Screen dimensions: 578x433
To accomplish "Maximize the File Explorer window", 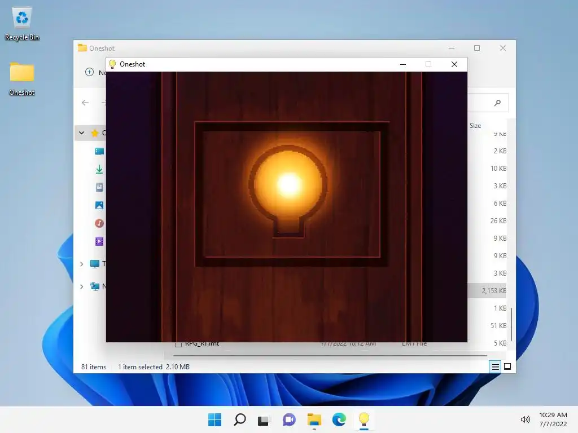I will click(x=477, y=48).
